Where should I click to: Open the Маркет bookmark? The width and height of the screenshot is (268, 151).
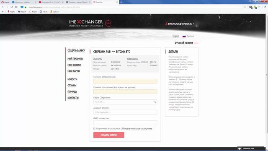(22, 12)
